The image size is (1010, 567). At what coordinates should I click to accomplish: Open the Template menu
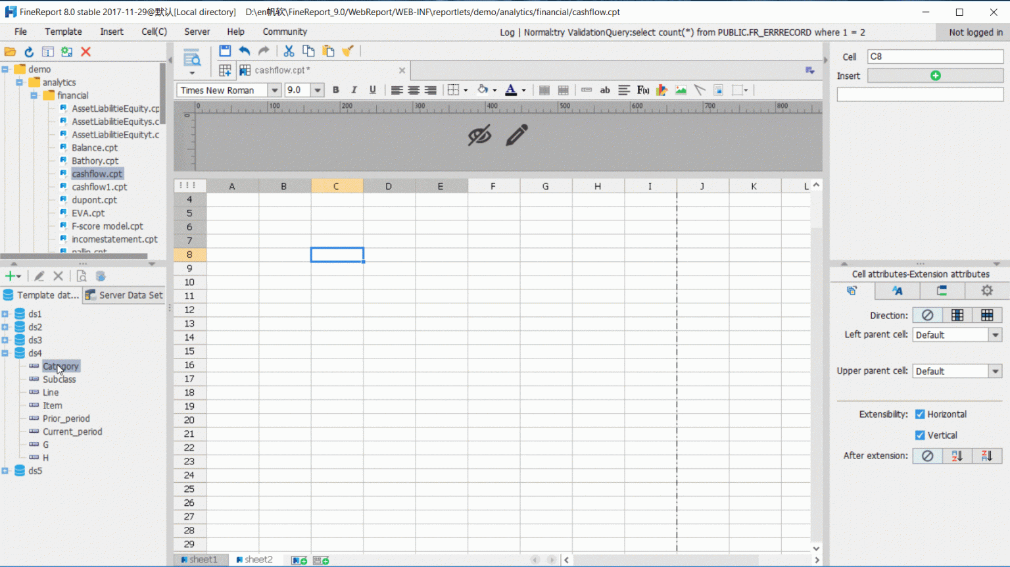63,32
